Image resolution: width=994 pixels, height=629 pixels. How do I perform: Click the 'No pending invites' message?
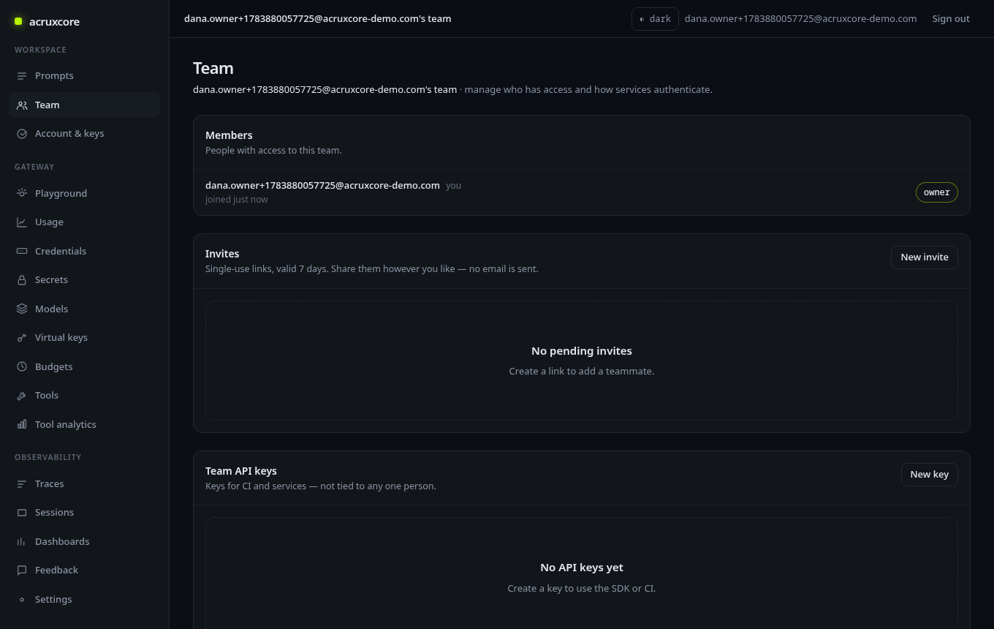582,351
